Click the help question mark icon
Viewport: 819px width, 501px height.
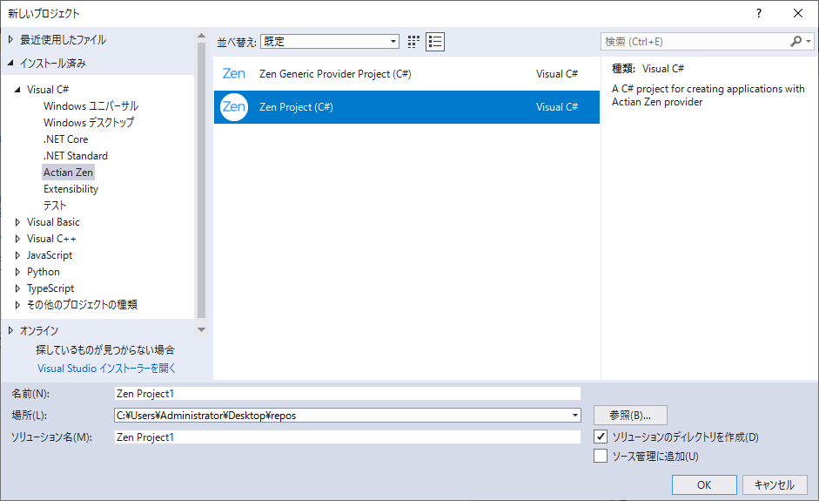[x=758, y=13]
